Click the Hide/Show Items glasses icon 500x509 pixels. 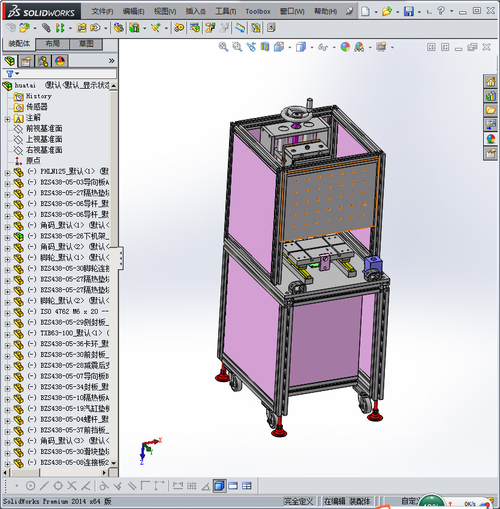323,47
